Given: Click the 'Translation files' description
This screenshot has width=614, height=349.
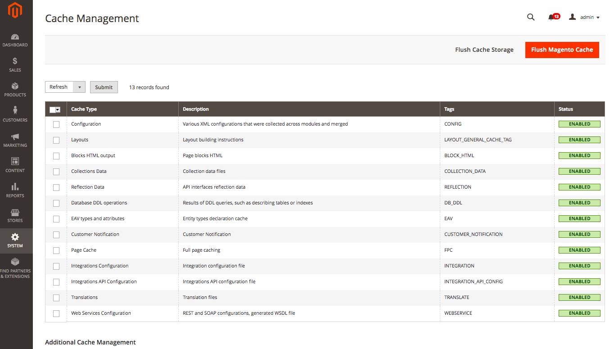Looking at the screenshot, I should point(200,297).
